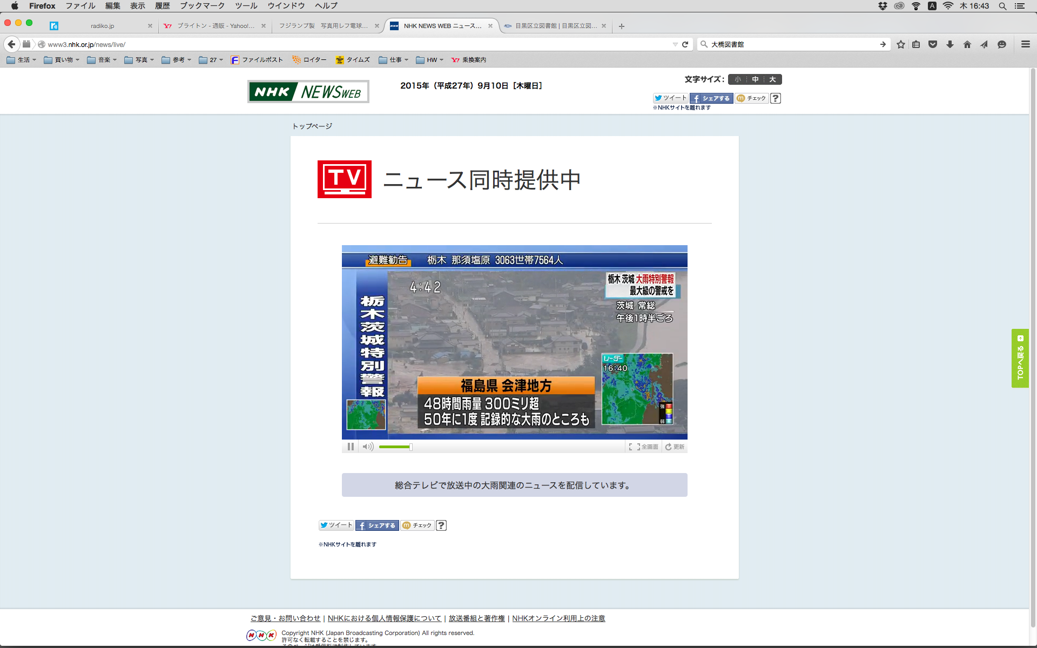Screen dimensions: 1037x648
Task: Click the fullscreen 全画面 button
Action: [x=644, y=447]
